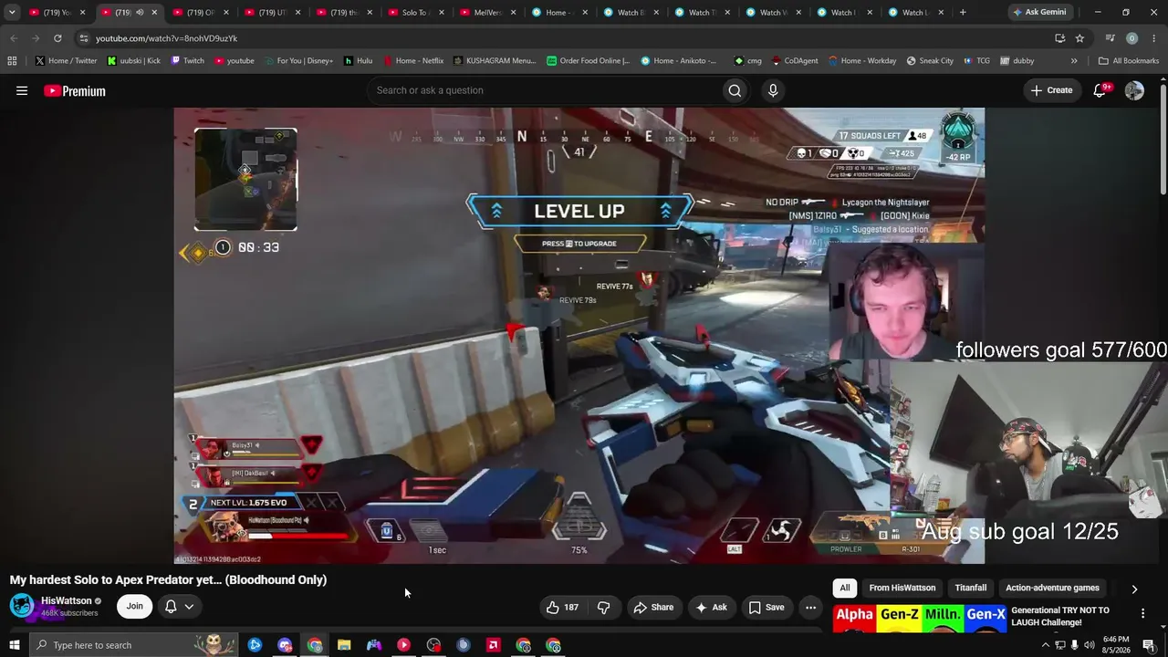1168x657 pixels.
Task: Open the Hulu bookmark
Action: [x=359, y=61]
